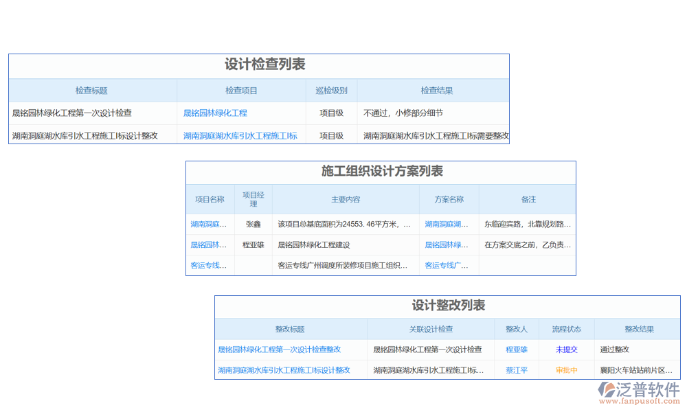Open 湖南洞庭湖 link in 方案名称 column
The width and height of the screenshot is (687, 412).
tap(447, 224)
